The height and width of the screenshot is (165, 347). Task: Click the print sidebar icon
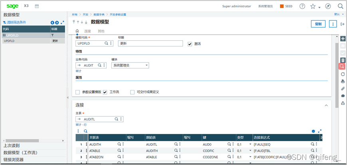coord(343,81)
